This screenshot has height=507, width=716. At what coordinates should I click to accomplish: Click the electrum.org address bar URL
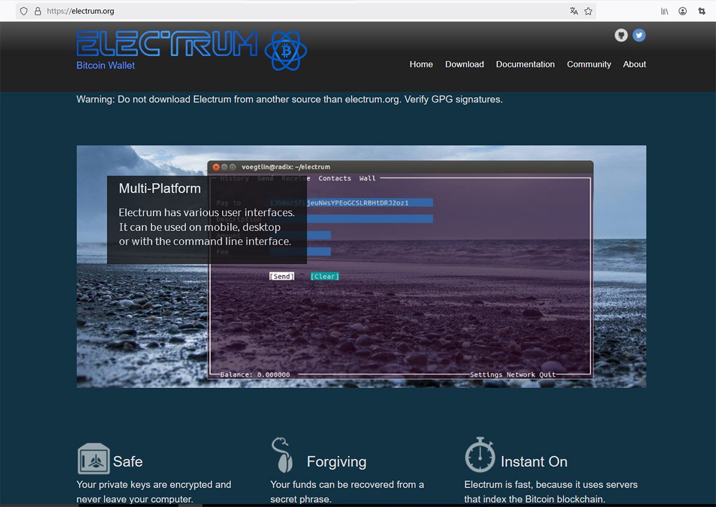(81, 11)
